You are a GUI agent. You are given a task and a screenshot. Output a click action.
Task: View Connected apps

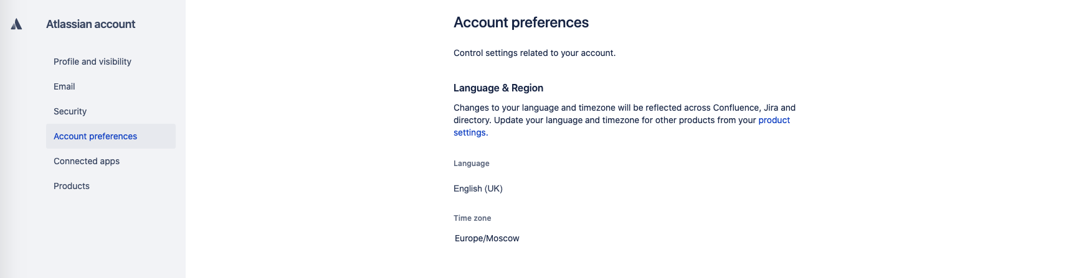87,161
